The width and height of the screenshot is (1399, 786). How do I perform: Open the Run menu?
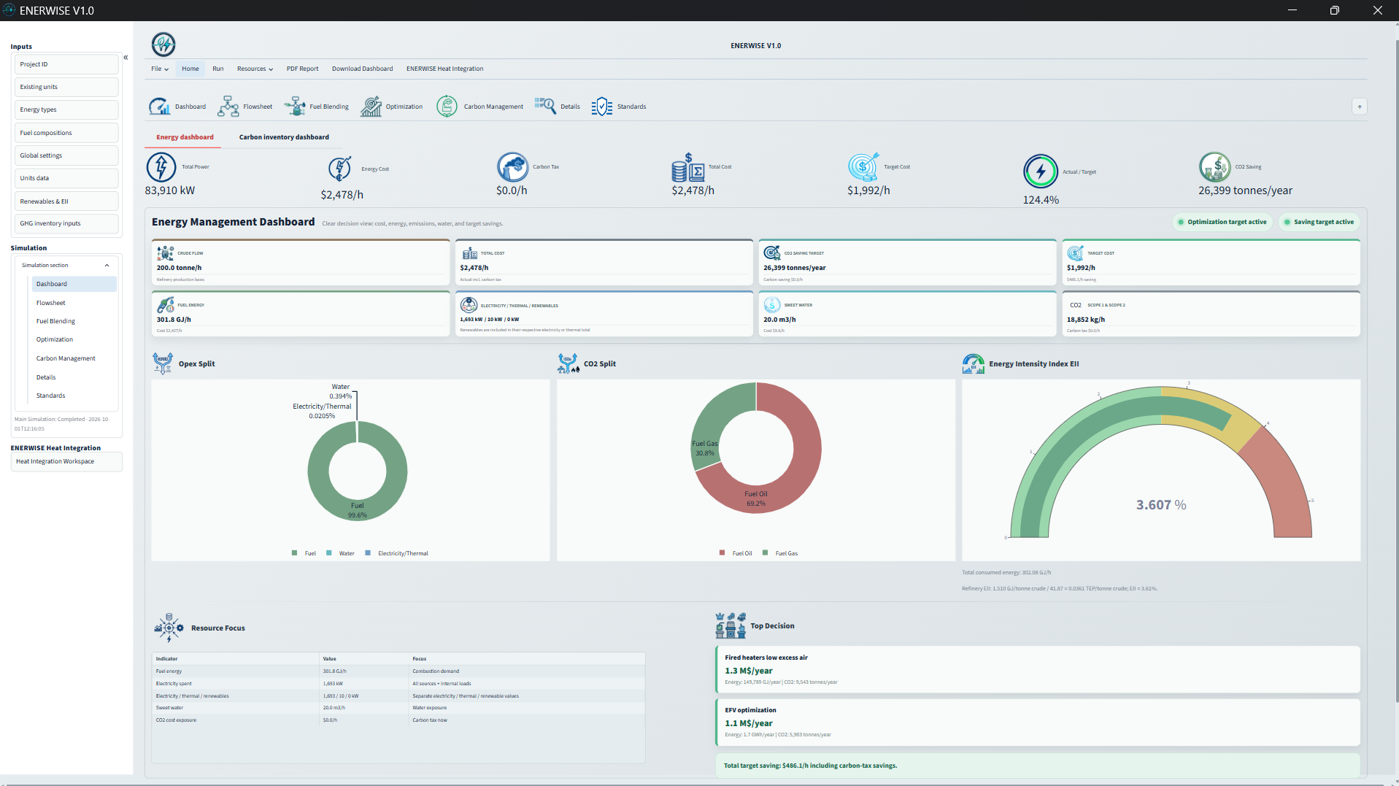tap(218, 69)
